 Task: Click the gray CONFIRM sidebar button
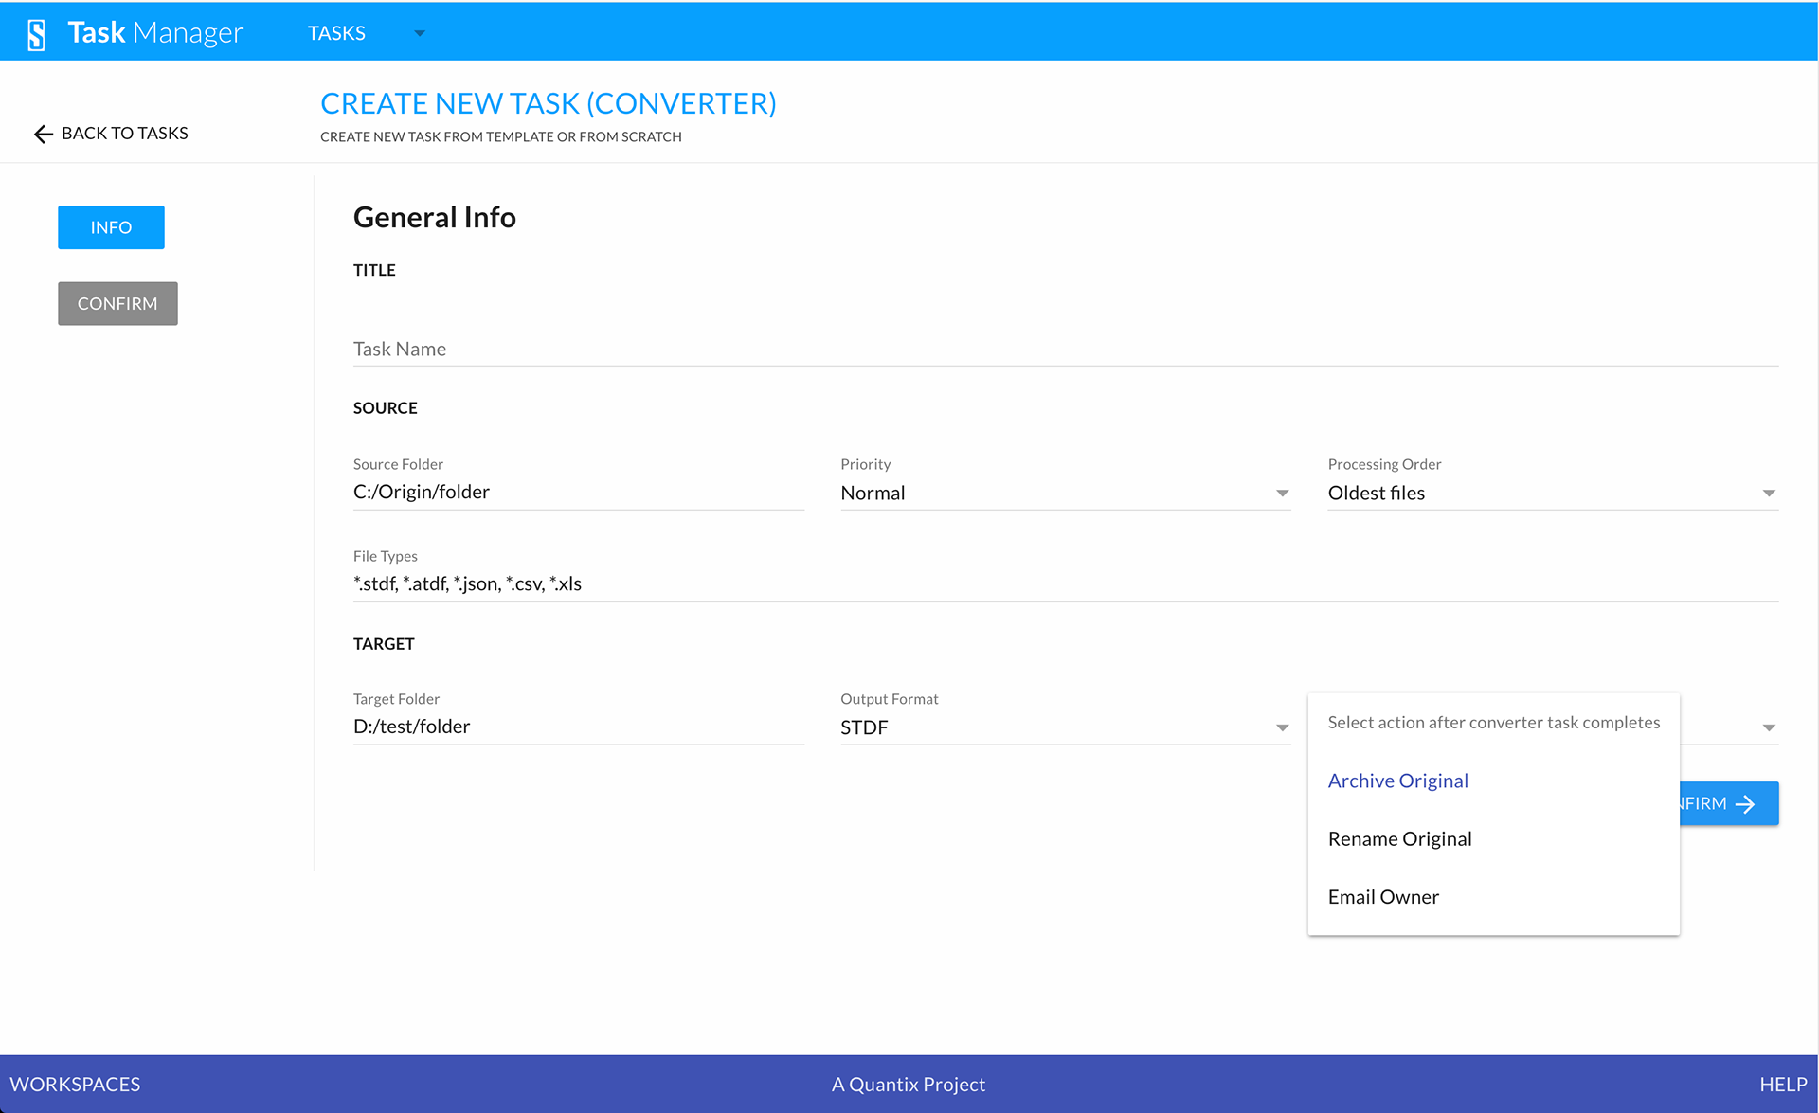[117, 303]
